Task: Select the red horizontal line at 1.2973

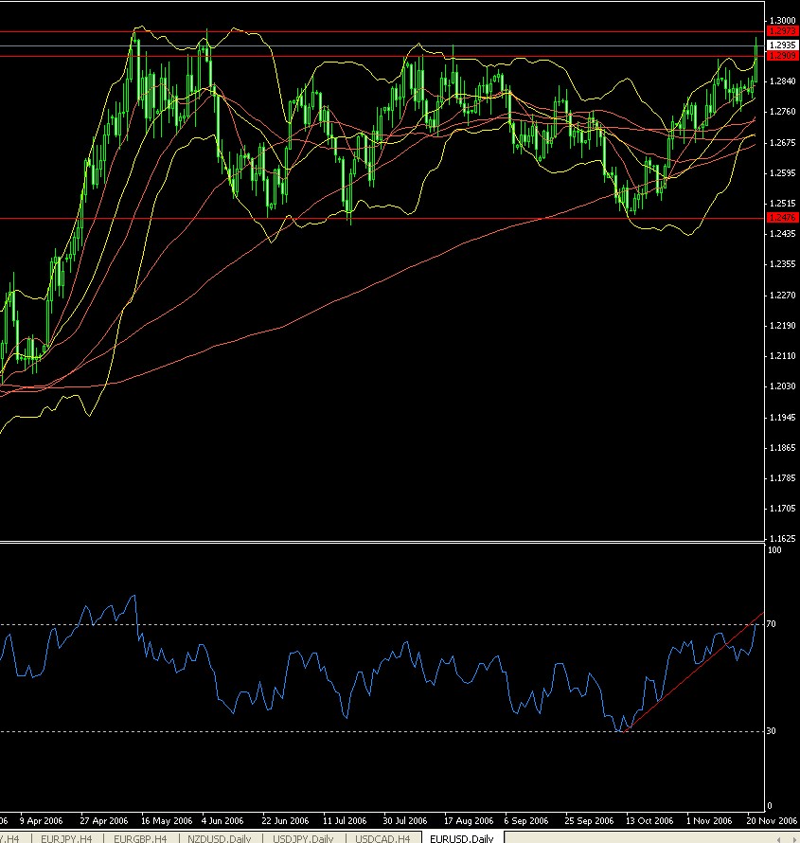Action: click(x=382, y=31)
